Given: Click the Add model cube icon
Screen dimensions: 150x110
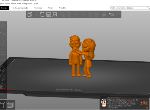Looking at the screenshot, I should tap(30, 14).
